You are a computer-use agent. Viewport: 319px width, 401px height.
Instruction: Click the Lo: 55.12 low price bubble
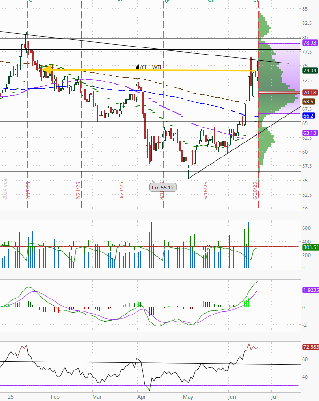[x=163, y=188]
